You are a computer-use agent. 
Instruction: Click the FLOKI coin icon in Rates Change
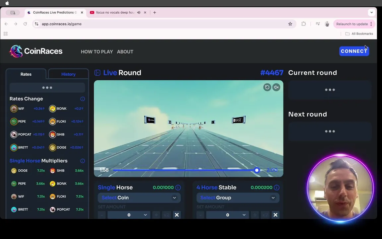click(x=53, y=121)
